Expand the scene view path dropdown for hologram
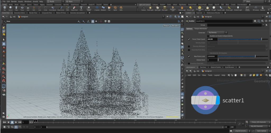This screenshot has width=271, height=133. tap(164, 17)
